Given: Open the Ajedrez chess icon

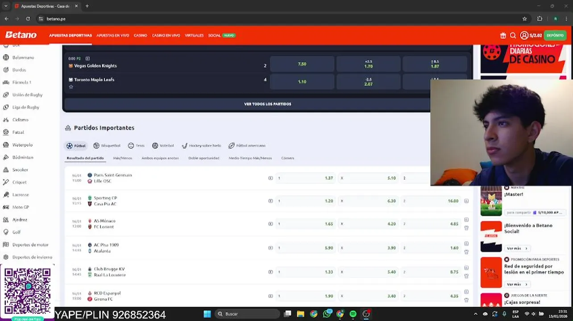Looking at the screenshot, I should 6,220.
